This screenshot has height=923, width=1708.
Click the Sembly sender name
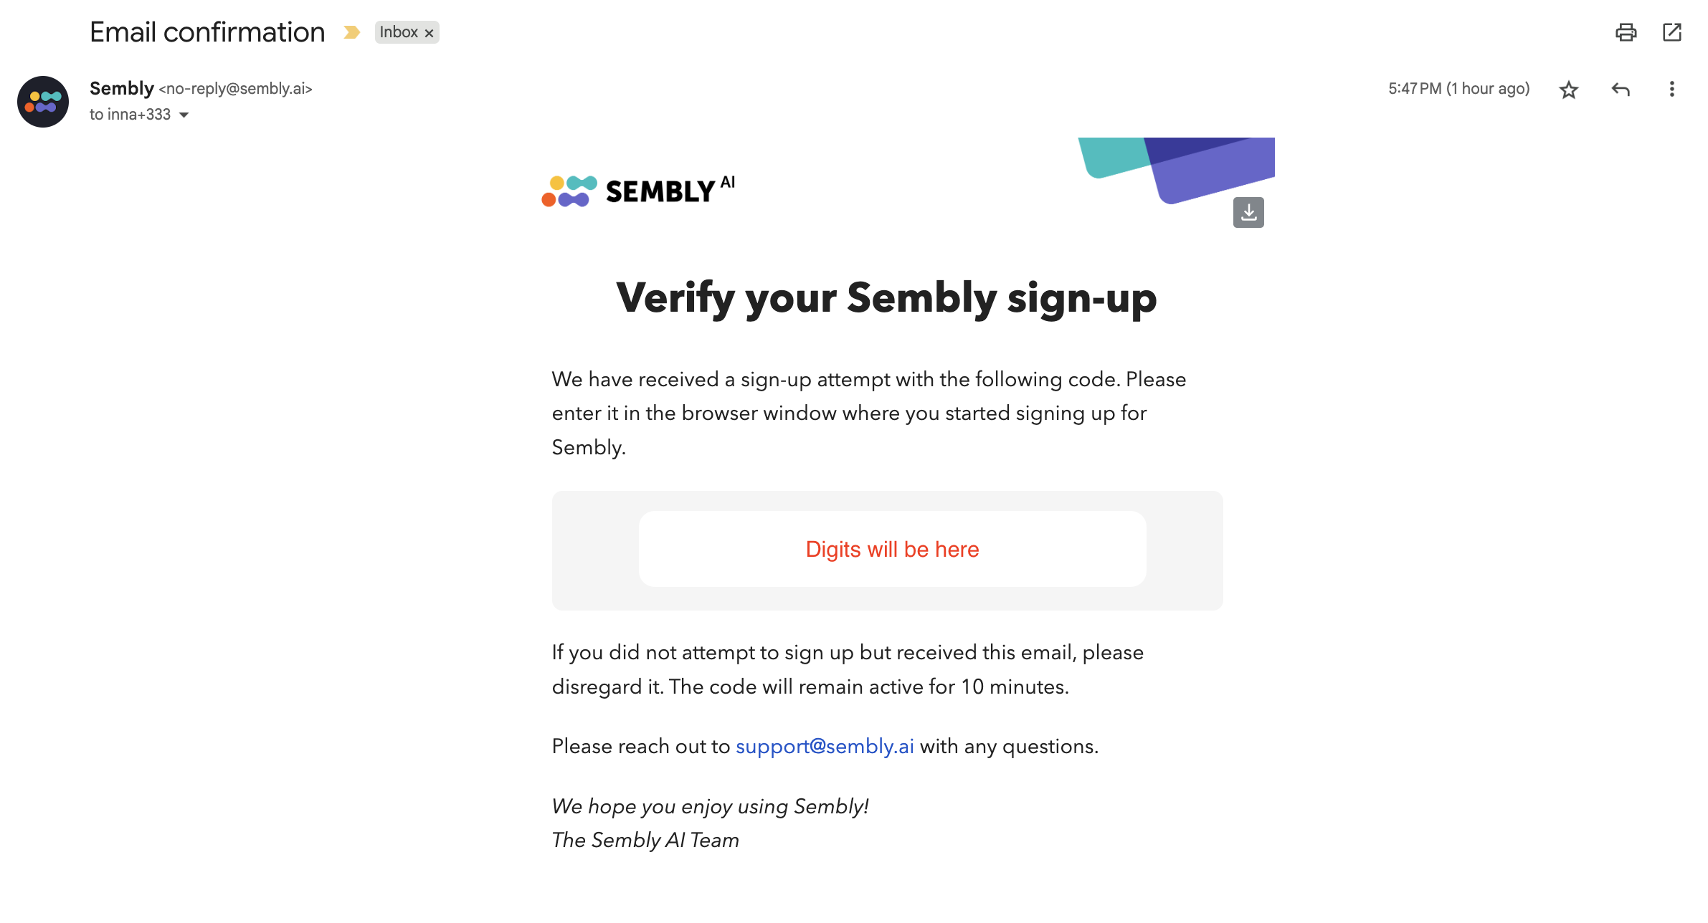click(x=121, y=88)
